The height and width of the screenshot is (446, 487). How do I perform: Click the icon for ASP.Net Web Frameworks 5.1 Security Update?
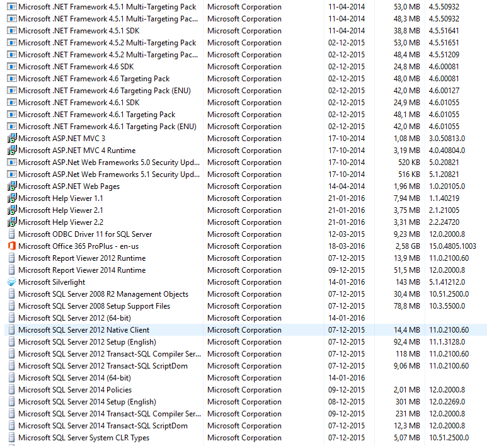point(12,174)
